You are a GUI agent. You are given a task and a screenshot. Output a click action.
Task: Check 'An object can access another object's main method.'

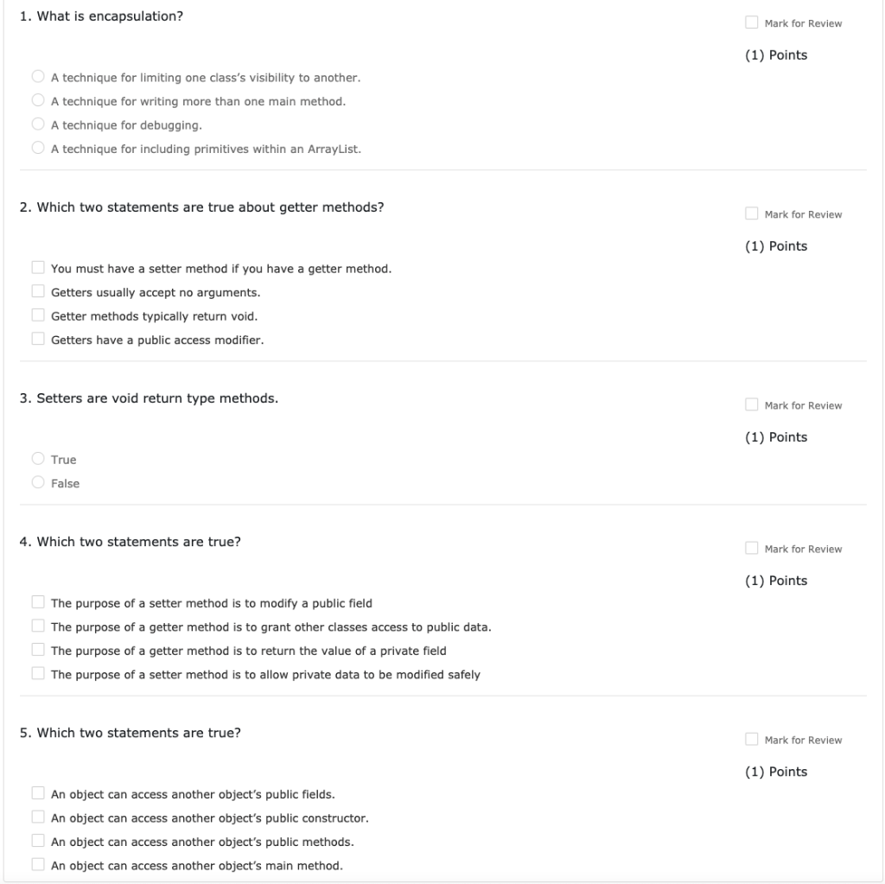click(38, 864)
